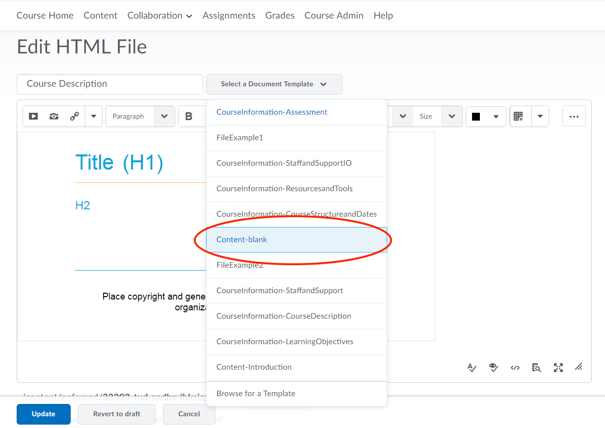
Task: Expand the Collaboration nav menu
Action: tap(159, 16)
